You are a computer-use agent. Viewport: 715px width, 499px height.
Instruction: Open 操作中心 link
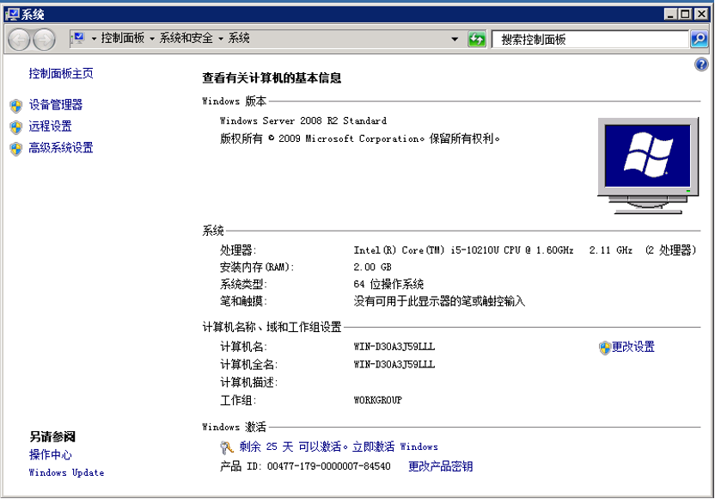(50, 455)
